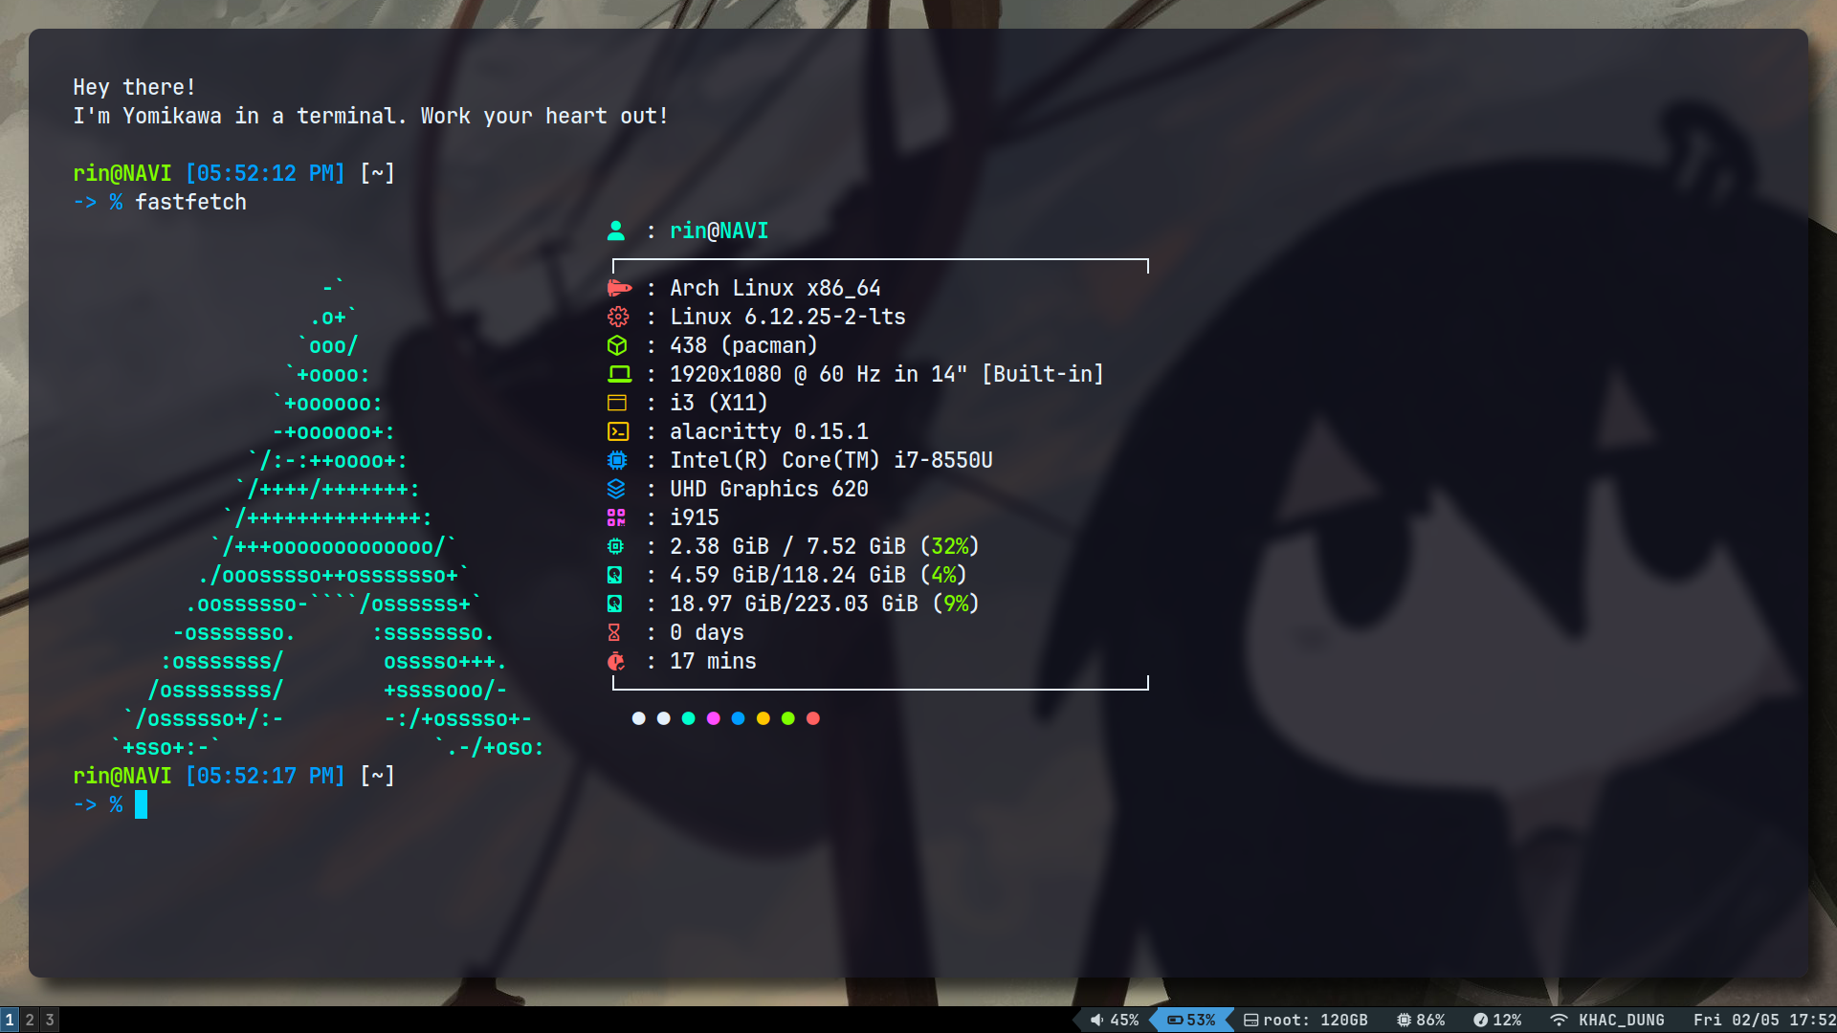1837x1033 pixels.
Task: Click the user icon beside rin@NAVI
Action: pyautogui.click(x=616, y=231)
